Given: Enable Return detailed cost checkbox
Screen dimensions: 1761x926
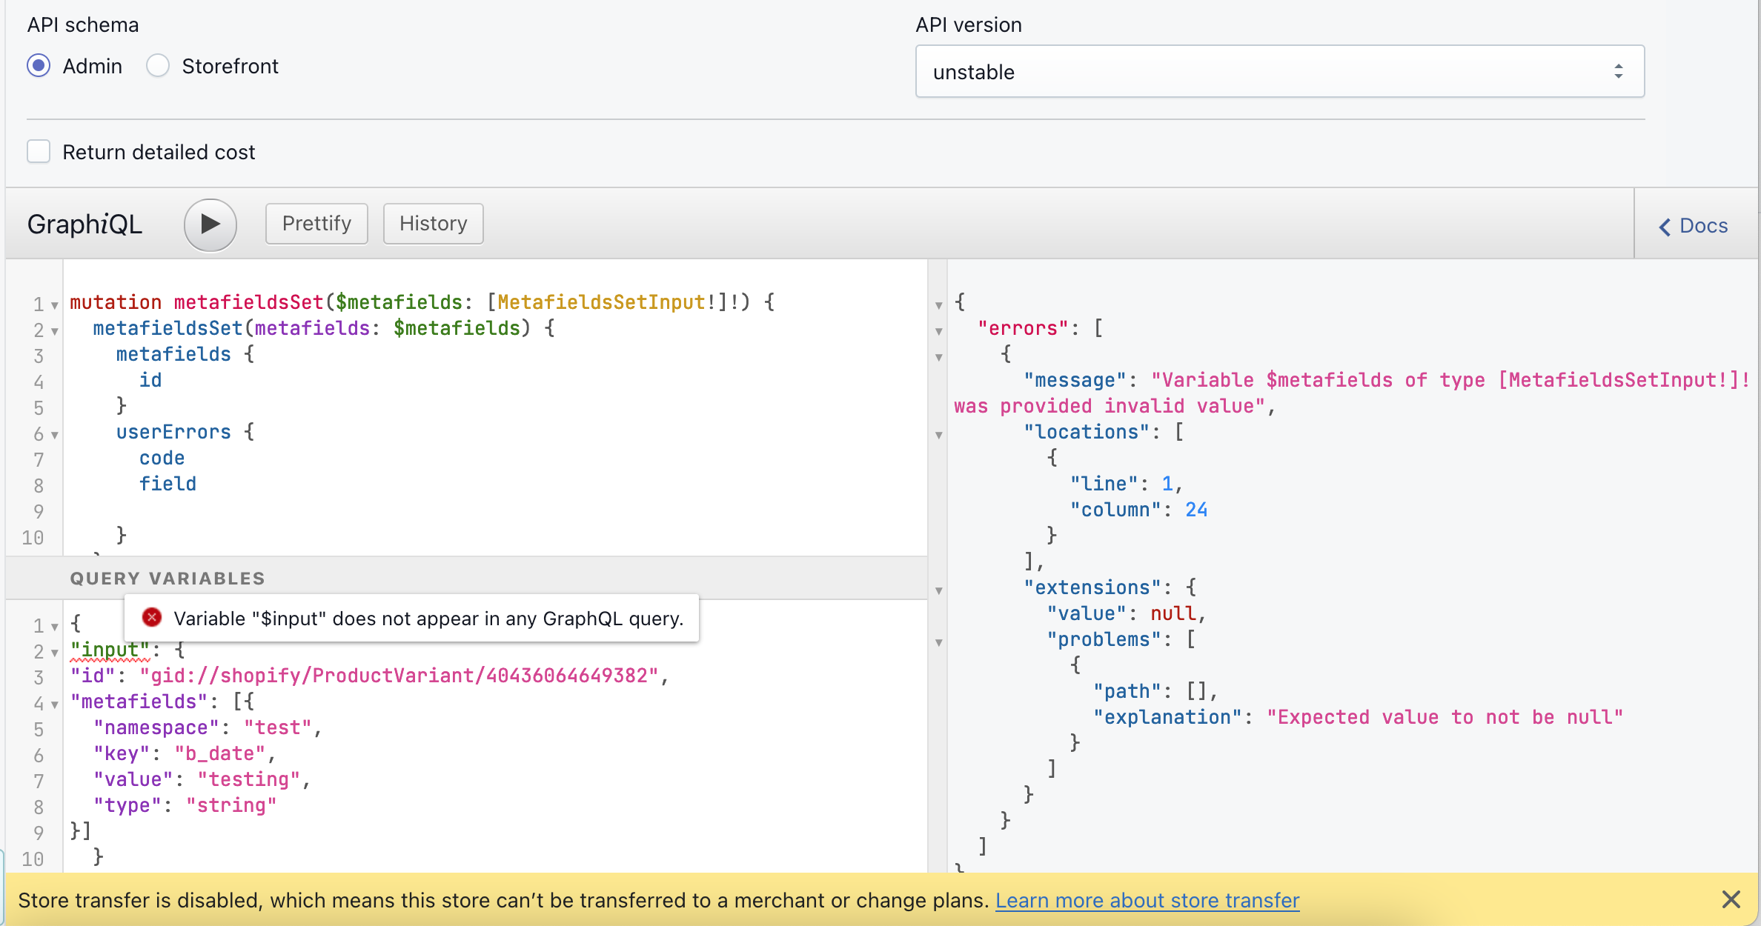Looking at the screenshot, I should (x=39, y=152).
